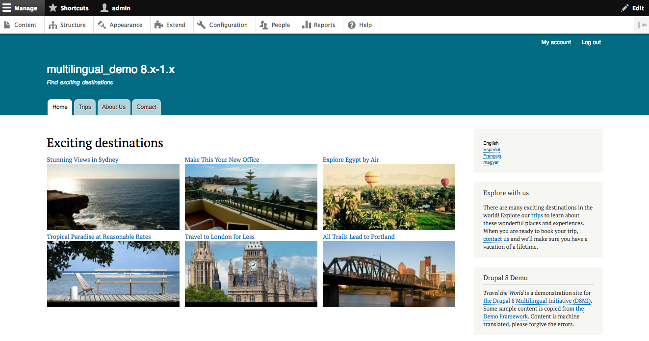Click the Explore with us block title
The height and width of the screenshot is (341, 649).
point(506,193)
